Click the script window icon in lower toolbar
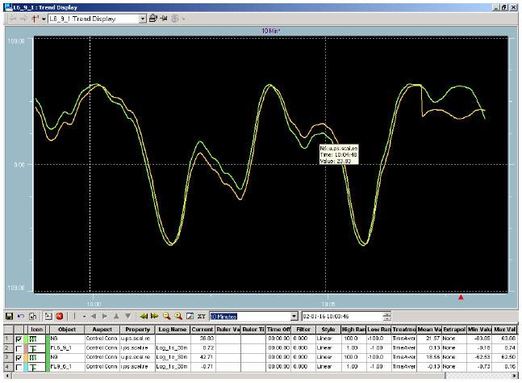Image resolution: width=522 pixels, height=383 pixels. (x=48, y=316)
